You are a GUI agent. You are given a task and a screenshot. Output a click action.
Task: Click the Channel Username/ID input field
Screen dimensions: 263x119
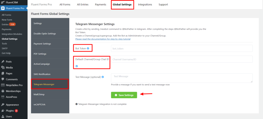(182, 59)
